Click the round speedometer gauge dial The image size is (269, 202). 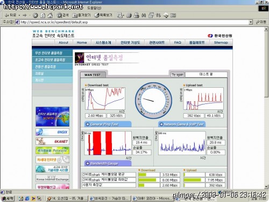(153, 101)
